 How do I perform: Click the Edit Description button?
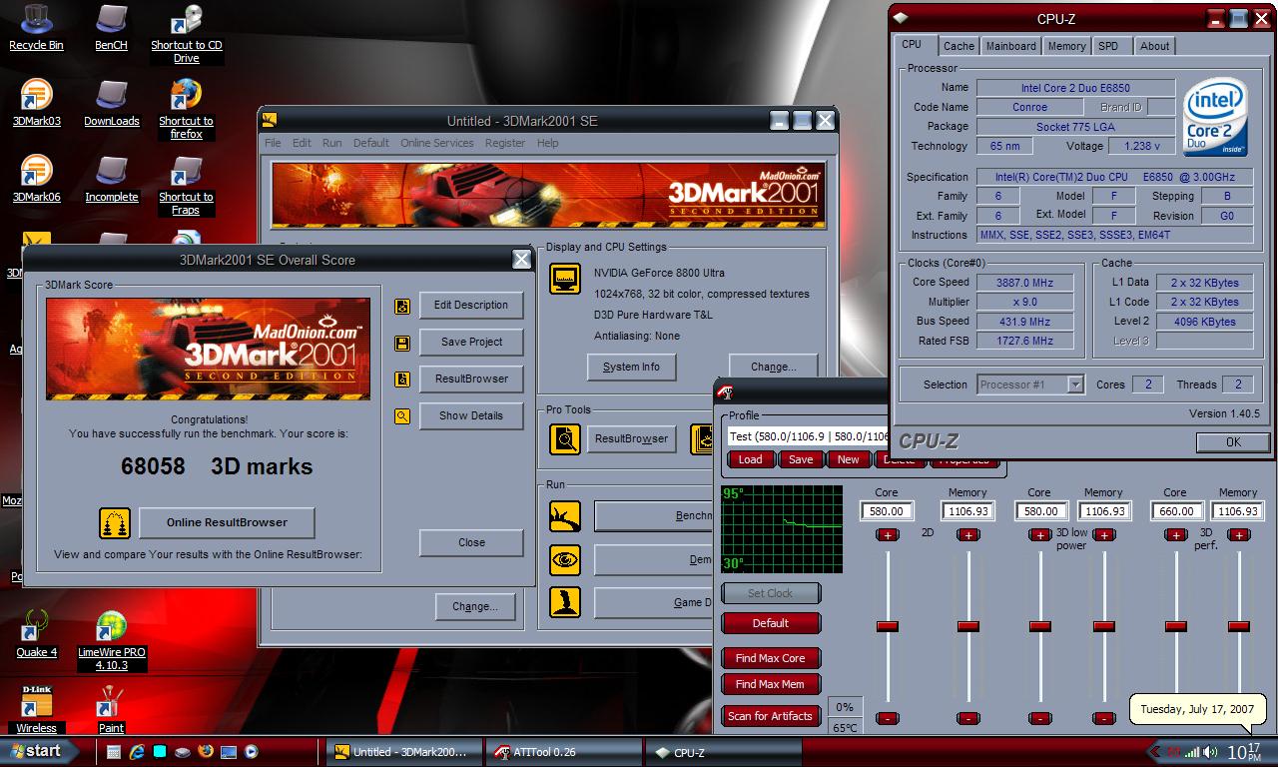[471, 306]
